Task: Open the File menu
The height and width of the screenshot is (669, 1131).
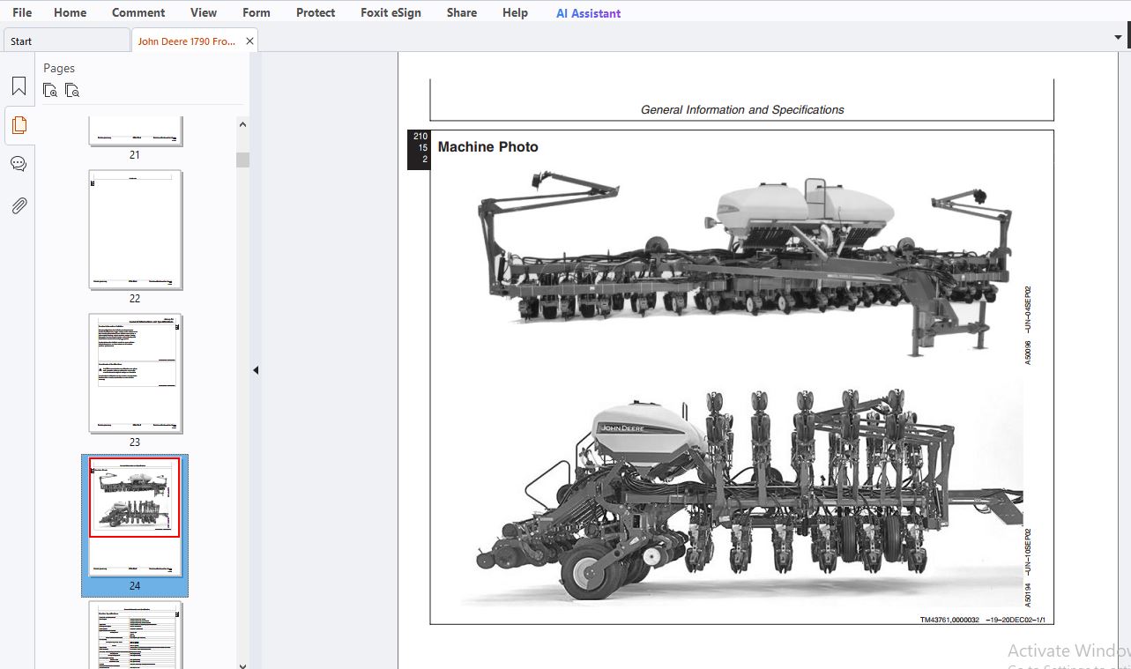Action: pos(22,12)
